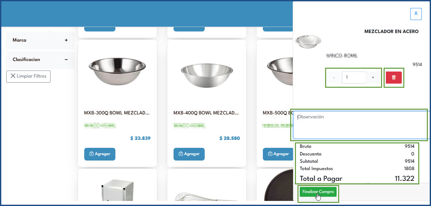Screen dimensions: 431x206
Task: Click the cart quantity input field
Action: [353, 78]
